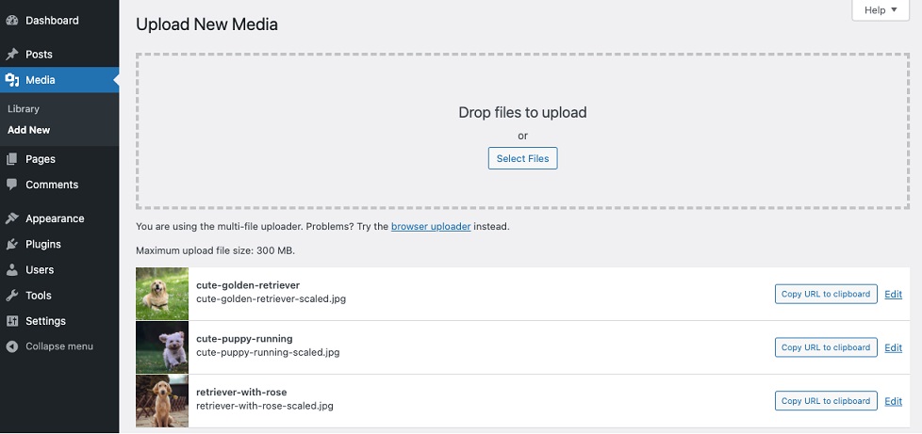The image size is (922, 434).
Task: Click the Drop files to upload text
Action: (522, 112)
